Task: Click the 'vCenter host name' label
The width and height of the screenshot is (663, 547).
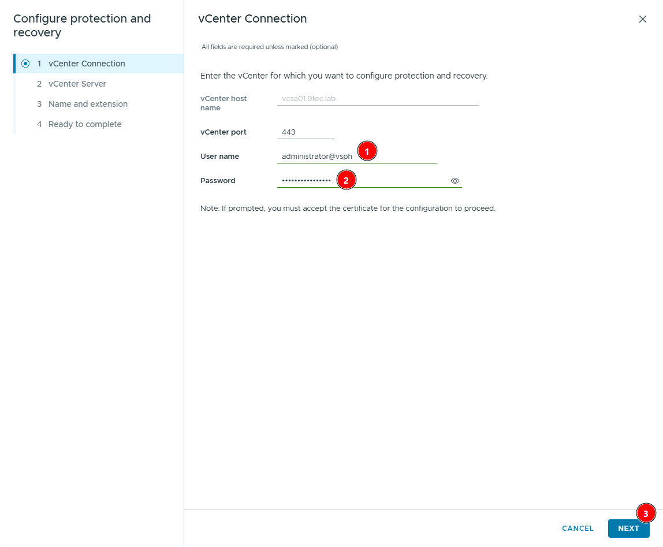Action: 224,103
